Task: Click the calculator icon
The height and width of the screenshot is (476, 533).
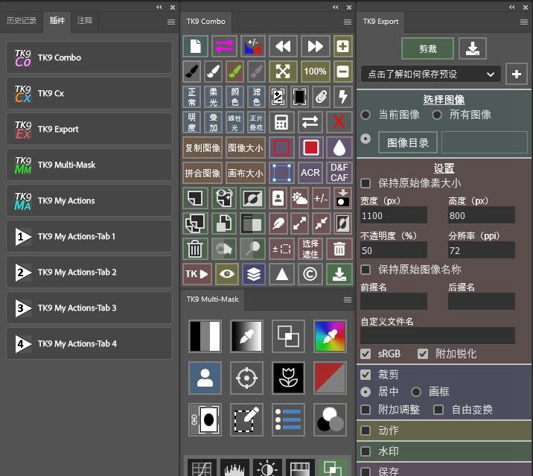Action: [281, 122]
